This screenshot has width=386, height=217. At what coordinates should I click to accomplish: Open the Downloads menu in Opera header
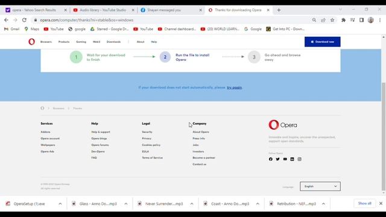tap(113, 42)
